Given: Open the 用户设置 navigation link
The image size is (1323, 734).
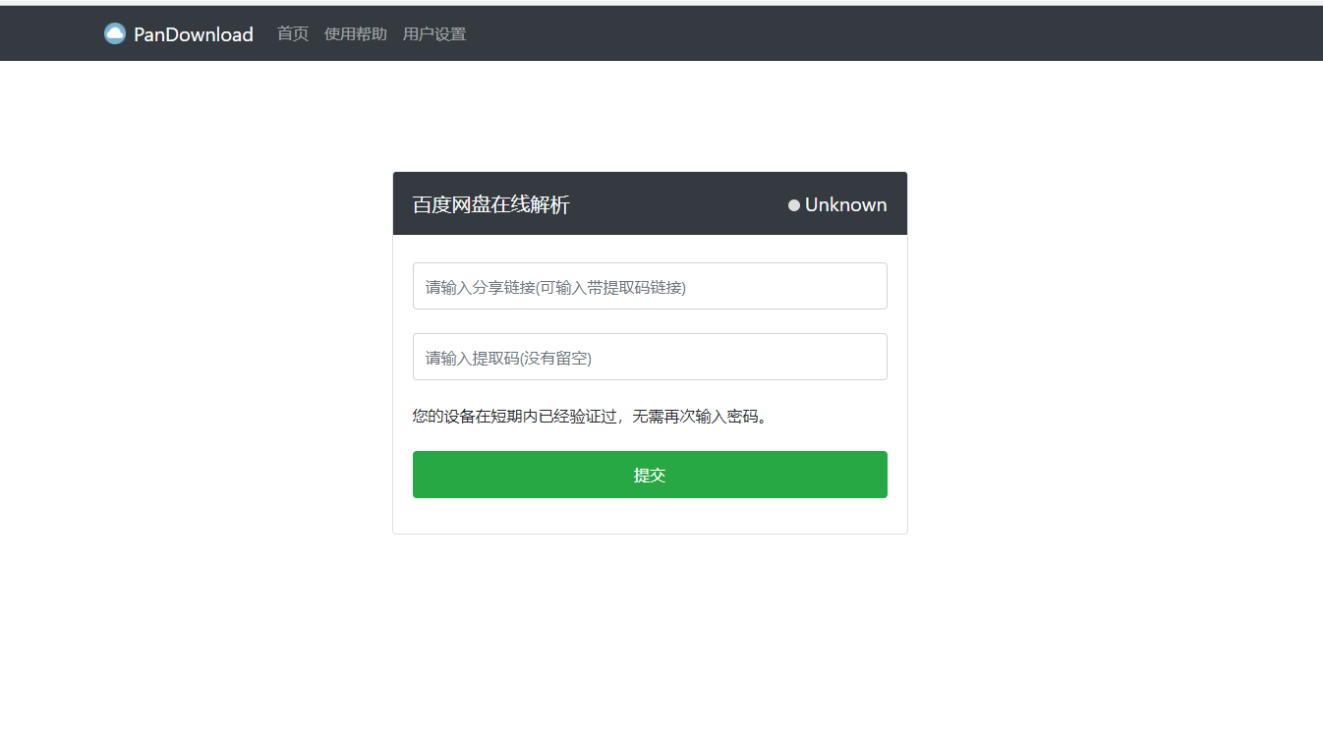Looking at the screenshot, I should click(434, 34).
